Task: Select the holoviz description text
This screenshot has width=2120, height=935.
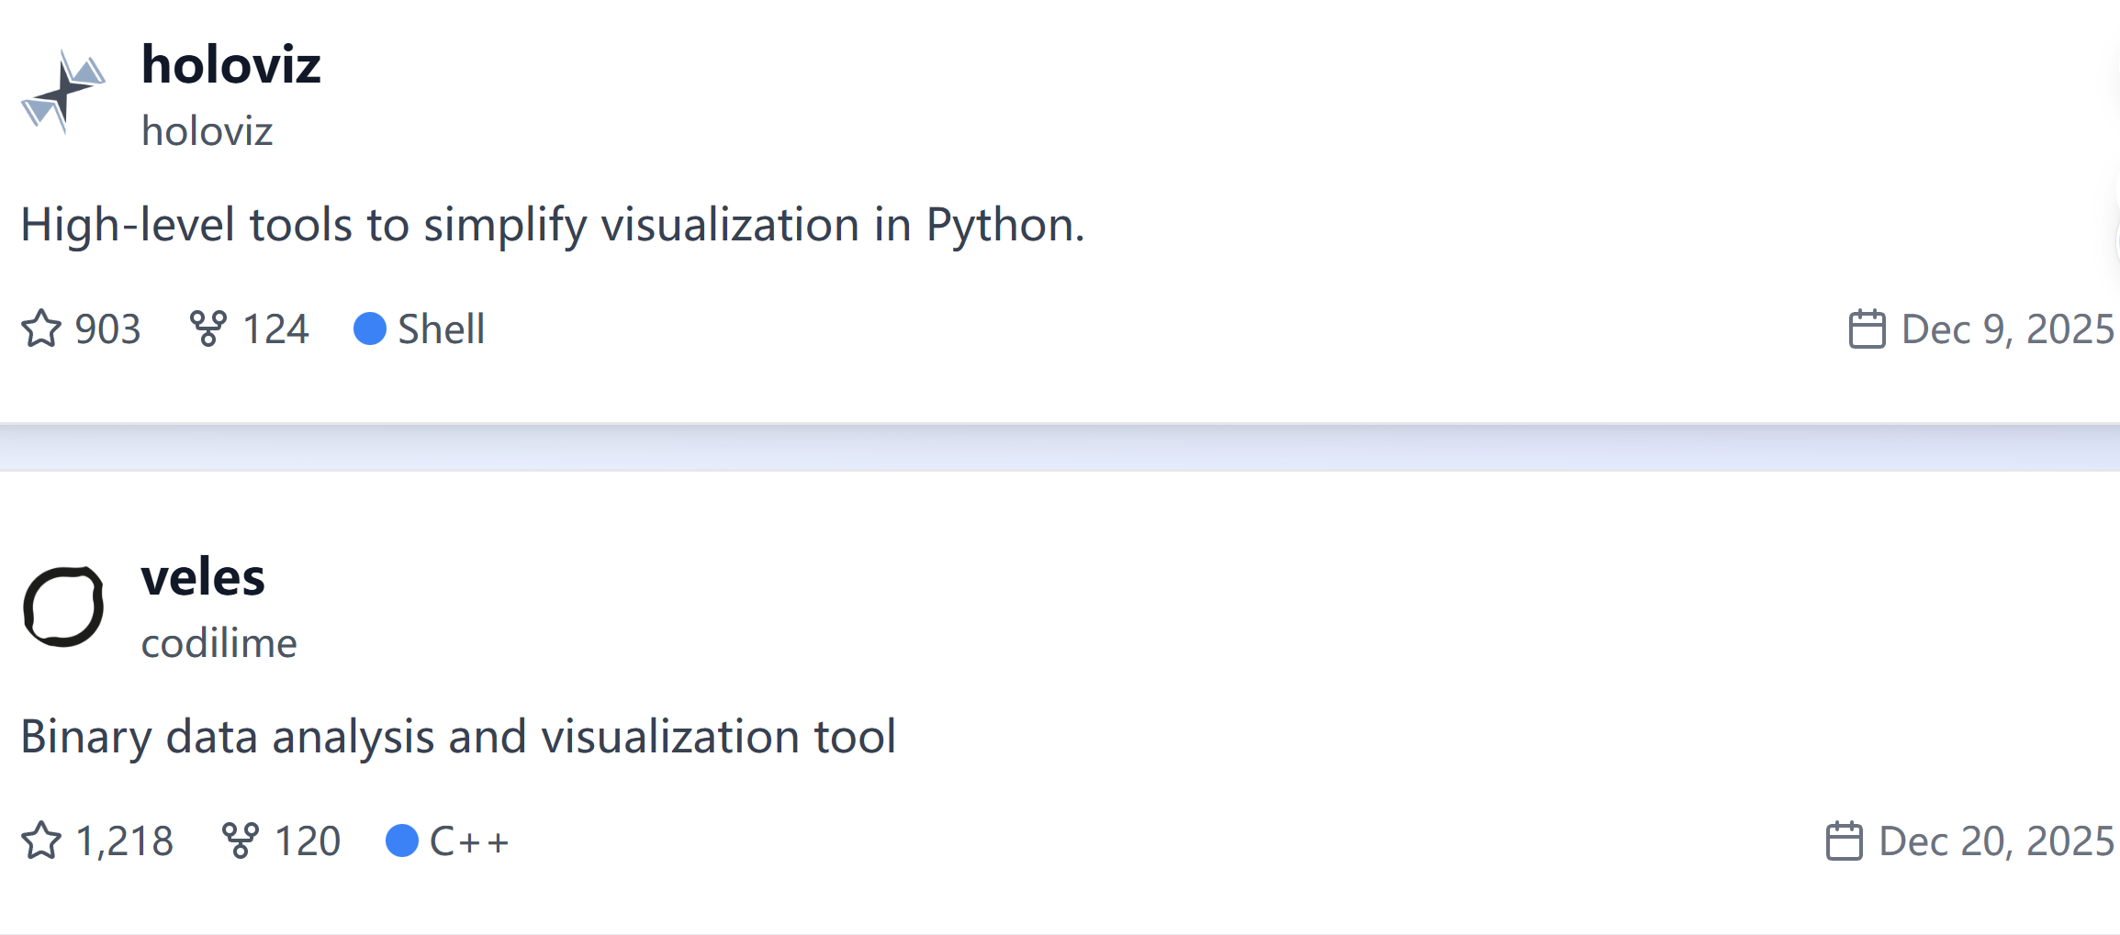Action: 553,225
